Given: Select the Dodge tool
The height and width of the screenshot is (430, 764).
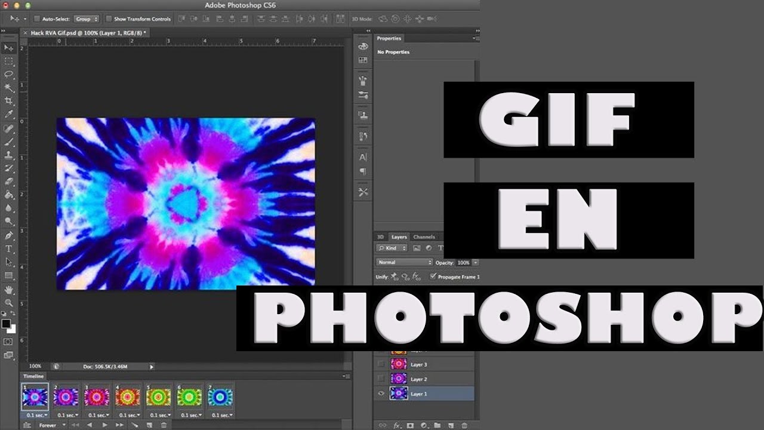Looking at the screenshot, I should coord(9,221).
